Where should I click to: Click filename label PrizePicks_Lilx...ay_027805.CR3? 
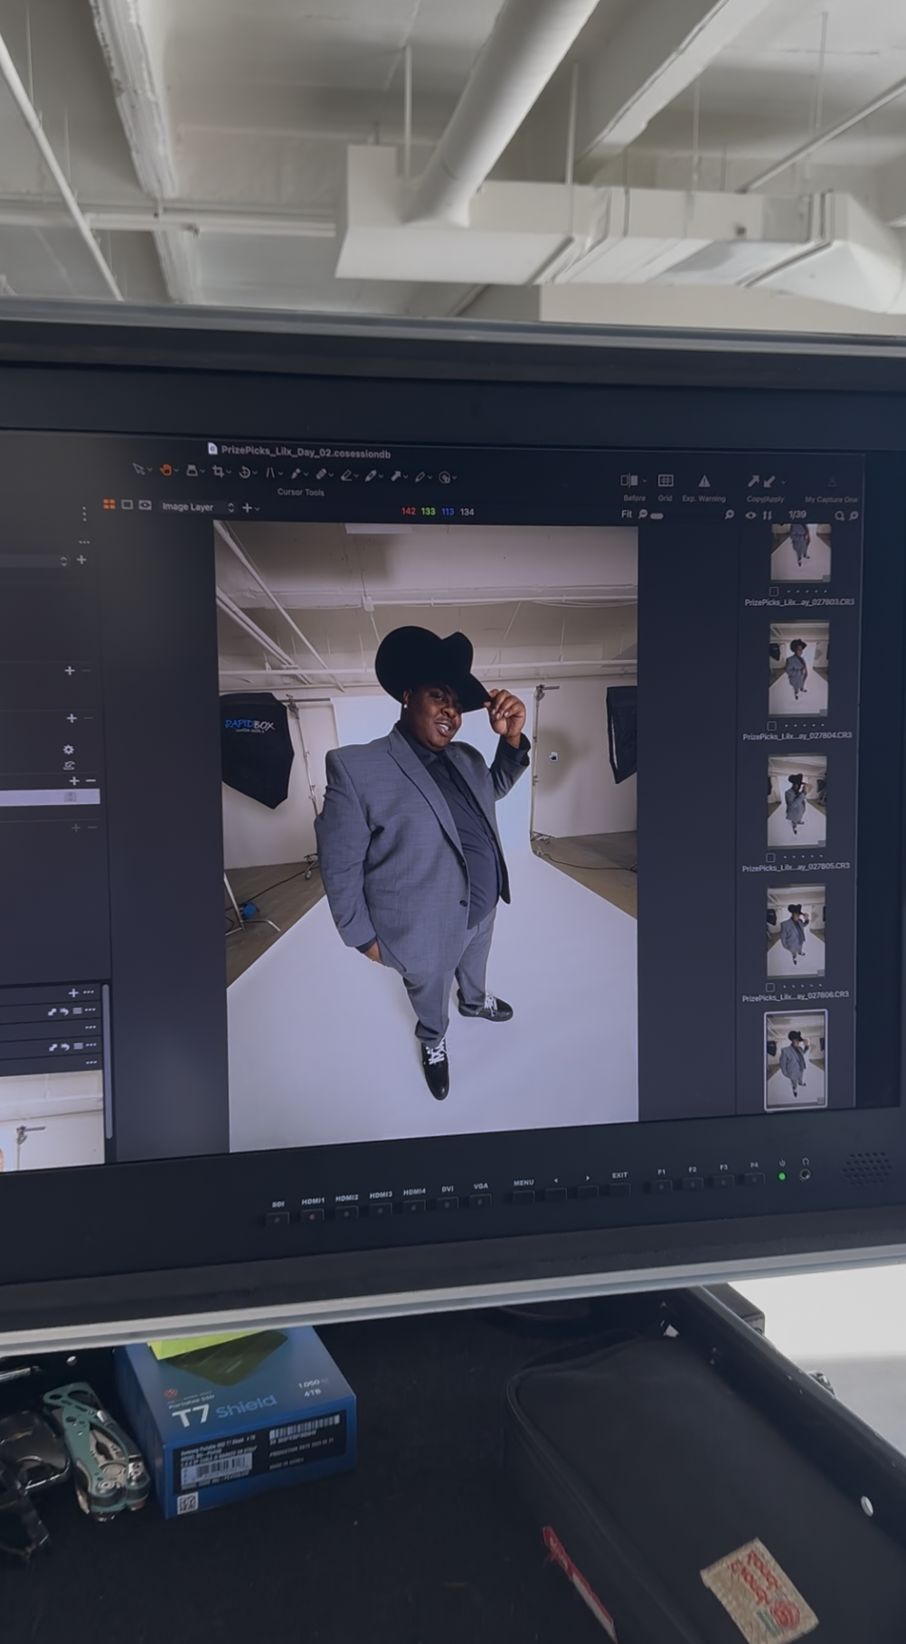[x=796, y=866]
